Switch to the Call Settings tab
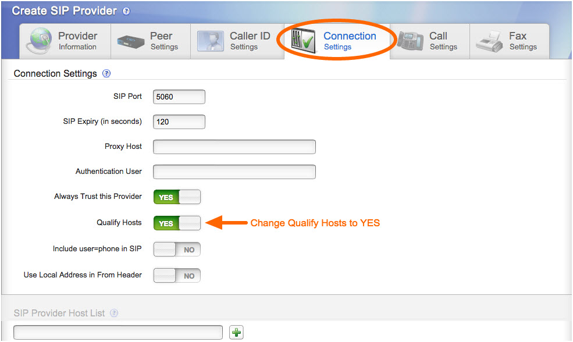573x342 pixels. (430, 41)
